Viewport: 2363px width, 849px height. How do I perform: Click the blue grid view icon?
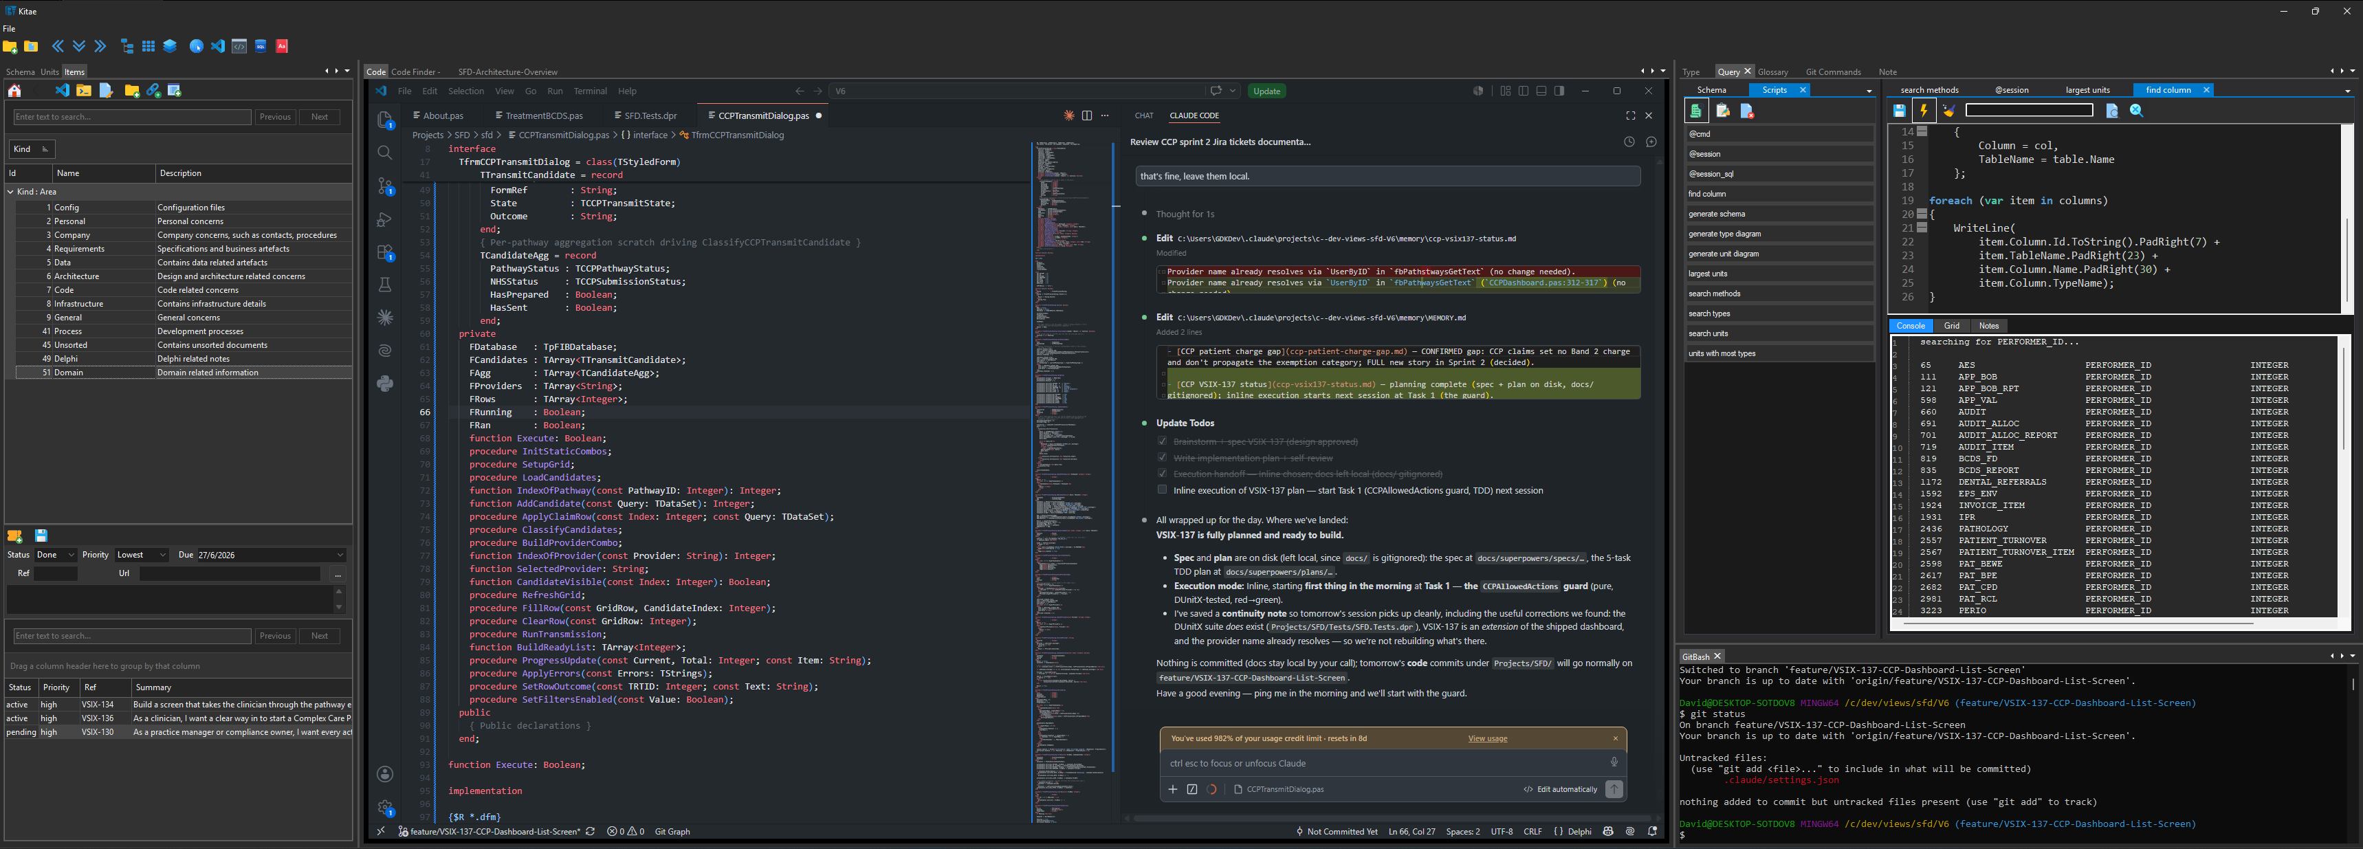(148, 46)
